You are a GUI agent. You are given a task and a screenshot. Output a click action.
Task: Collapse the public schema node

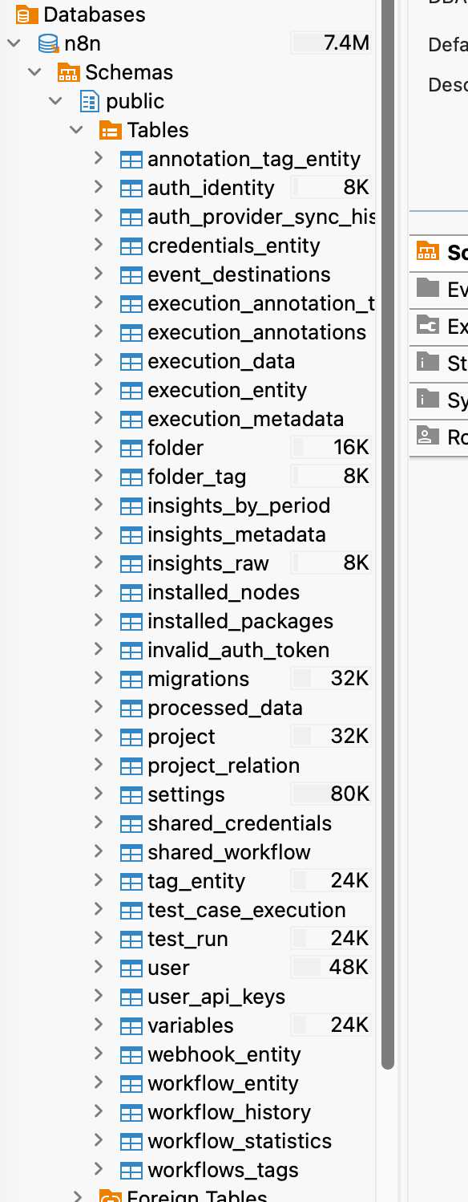point(55,100)
